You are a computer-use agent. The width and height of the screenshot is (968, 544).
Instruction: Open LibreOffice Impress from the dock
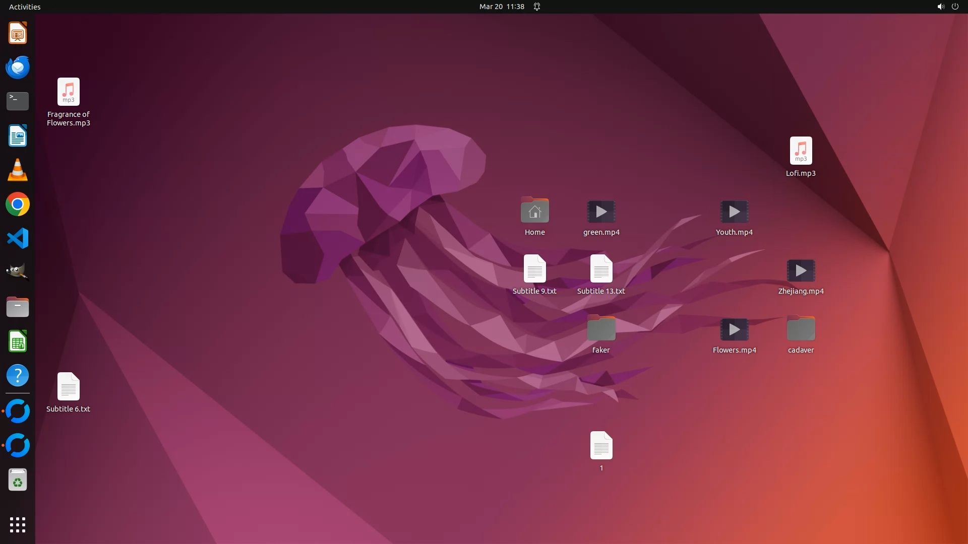tap(18, 33)
